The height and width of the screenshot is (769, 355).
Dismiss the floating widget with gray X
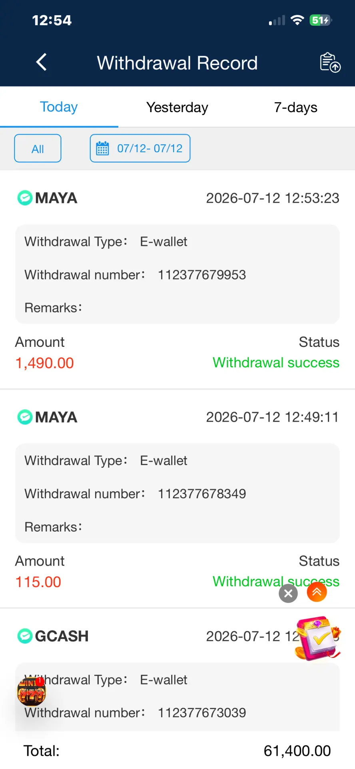[288, 593]
